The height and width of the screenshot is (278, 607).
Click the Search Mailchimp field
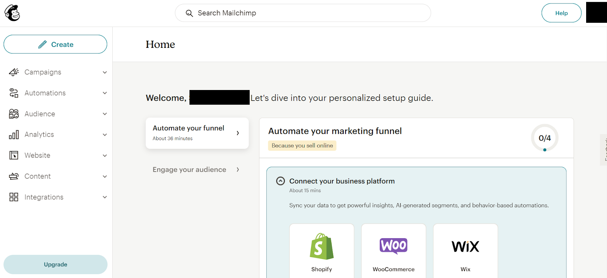pyautogui.click(x=303, y=13)
